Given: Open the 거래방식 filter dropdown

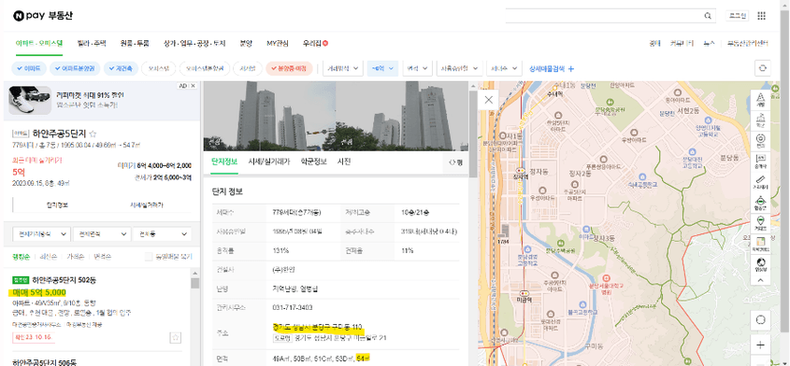Looking at the screenshot, I should point(343,68).
